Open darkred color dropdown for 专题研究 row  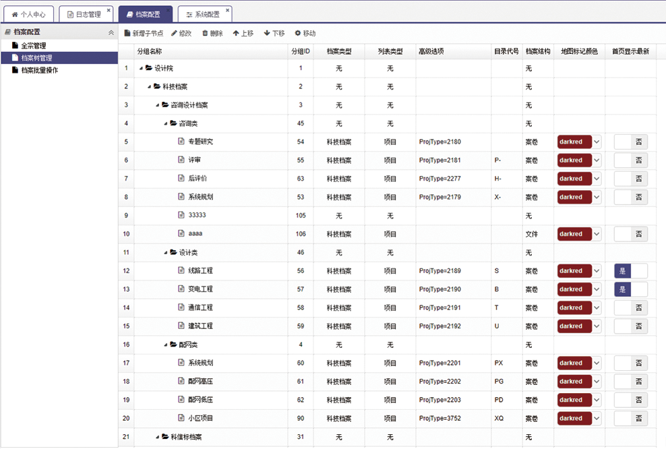(597, 142)
